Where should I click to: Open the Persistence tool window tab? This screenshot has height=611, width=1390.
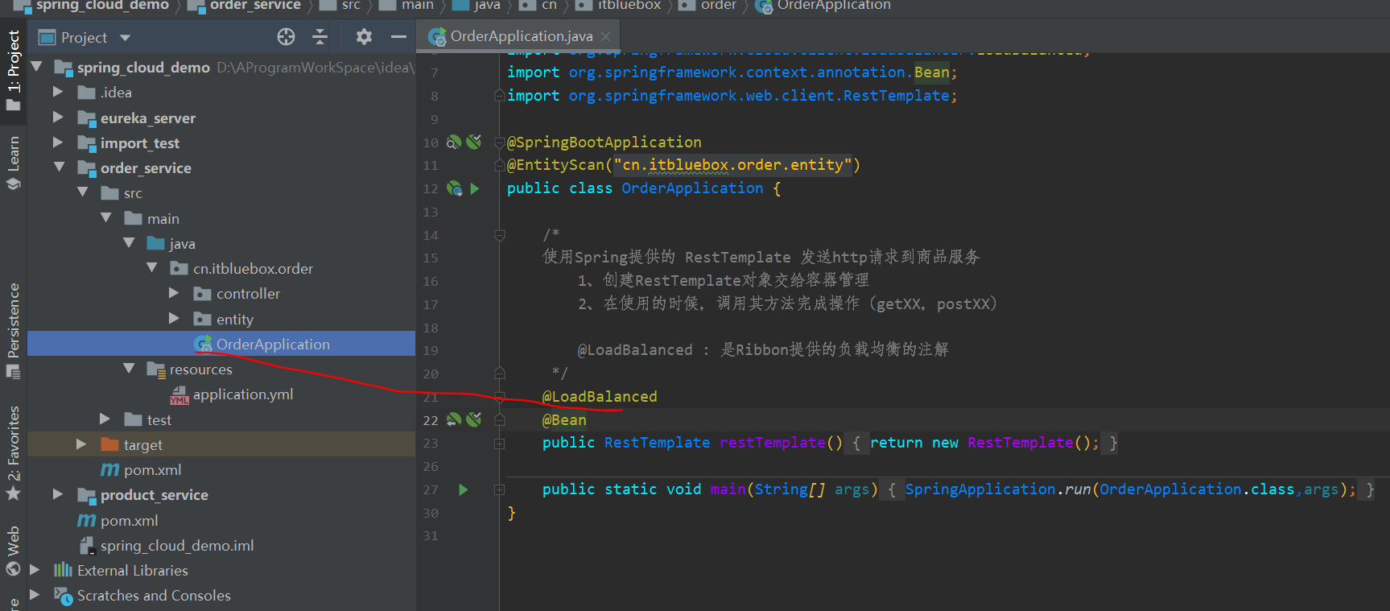[13, 329]
